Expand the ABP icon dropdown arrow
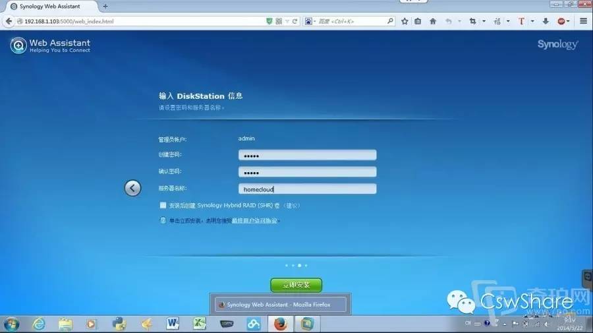 tap(569, 21)
